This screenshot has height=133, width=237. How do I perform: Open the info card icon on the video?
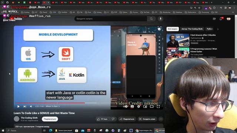159,29
